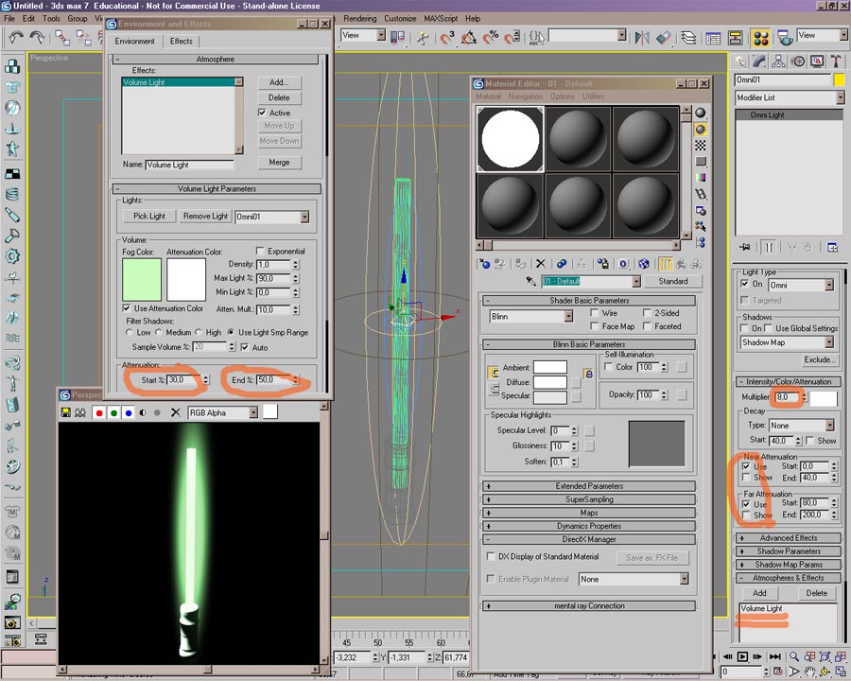This screenshot has width=851, height=681.
Task: Click the Pick Light button
Action: point(149,217)
